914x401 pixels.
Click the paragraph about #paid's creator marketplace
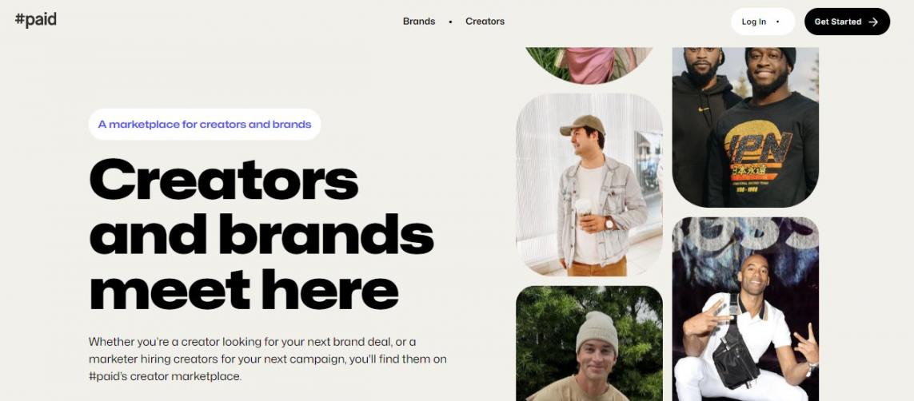point(268,359)
